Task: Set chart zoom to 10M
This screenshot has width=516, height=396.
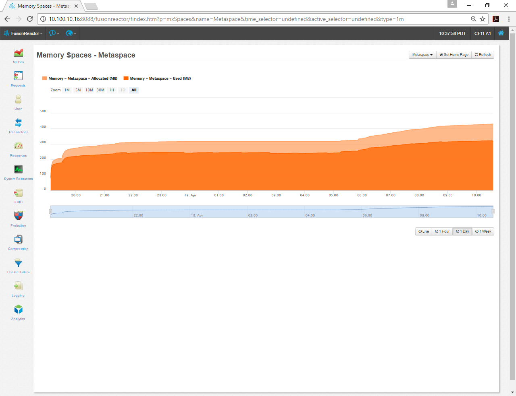Action: click(x=89, y=90)
